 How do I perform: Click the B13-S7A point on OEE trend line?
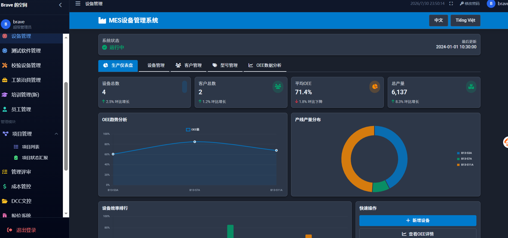pyautogui.click(x=195, y=142)
